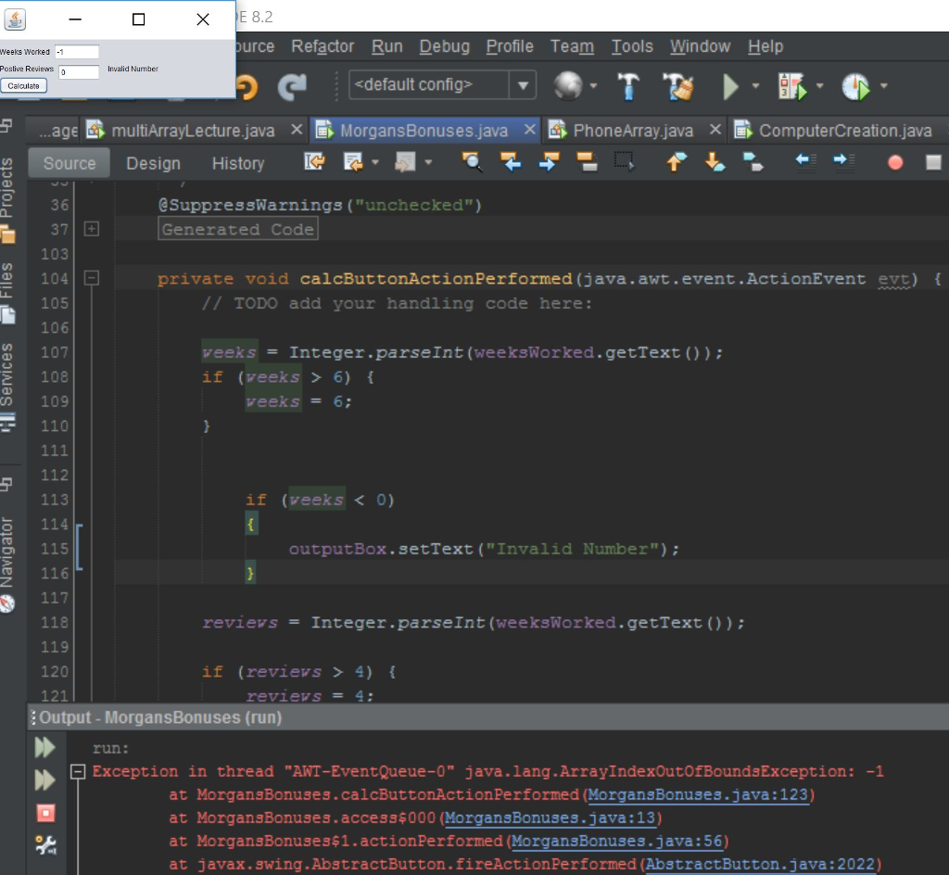The image size is (949, 875).
Task: Toggle rectangular selection mode
Action: [x=624, y=162]
